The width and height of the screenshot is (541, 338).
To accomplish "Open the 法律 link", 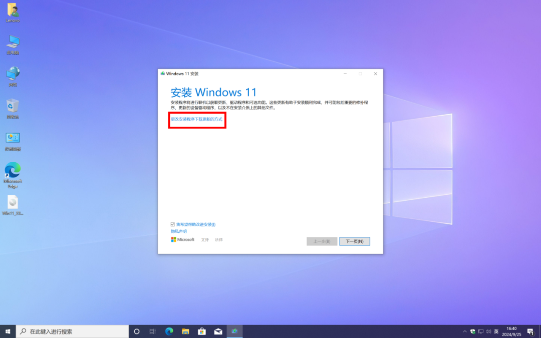I will tap(219, 240).
